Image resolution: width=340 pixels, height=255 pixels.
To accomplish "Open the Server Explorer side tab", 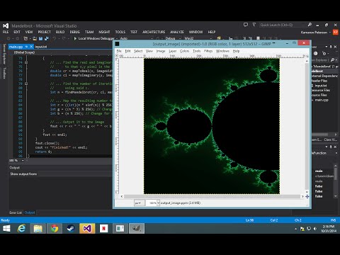I will click(4, 54).
